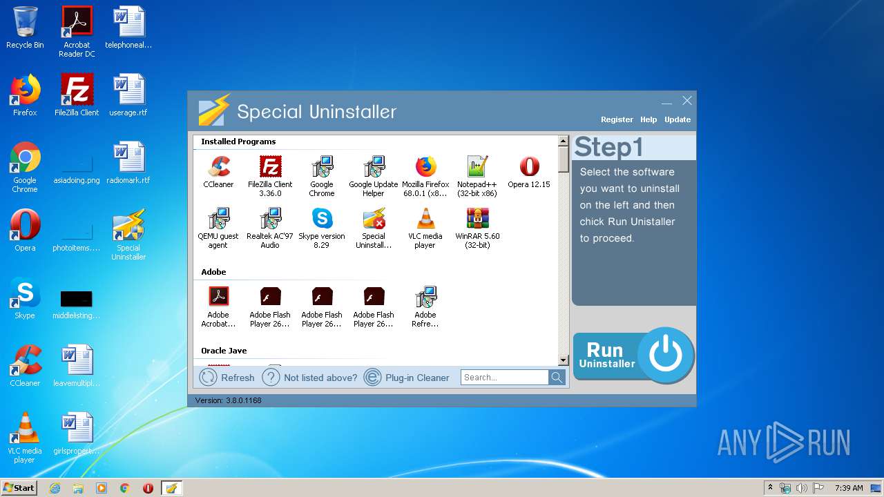
Task: Select Special Uninstaller entry in program list
Action: [374, 228]
